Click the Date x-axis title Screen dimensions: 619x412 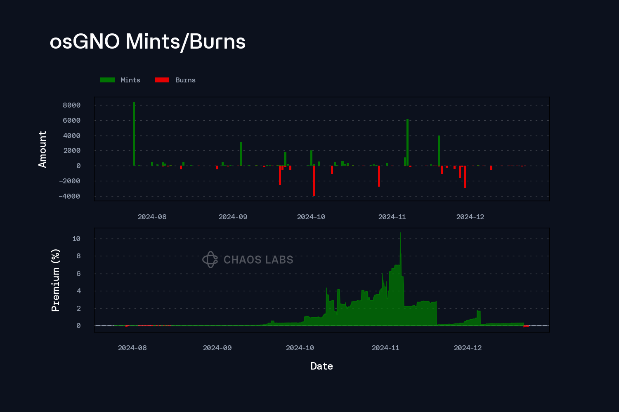[321, 366]
